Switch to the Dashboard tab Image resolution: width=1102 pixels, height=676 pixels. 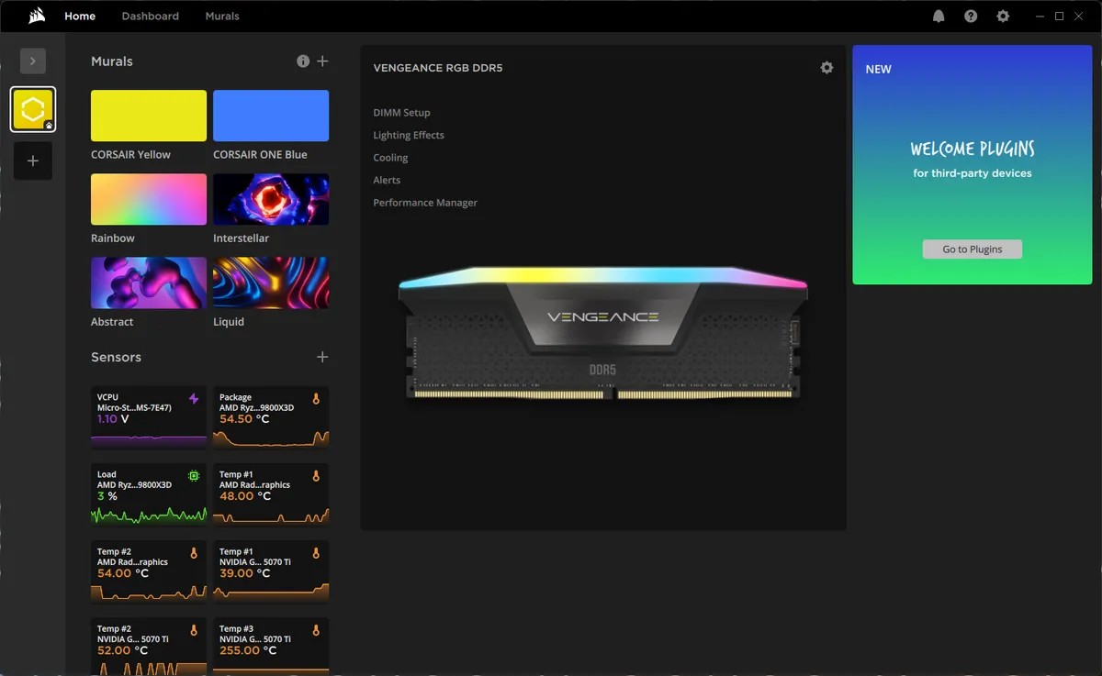[150, 16]
